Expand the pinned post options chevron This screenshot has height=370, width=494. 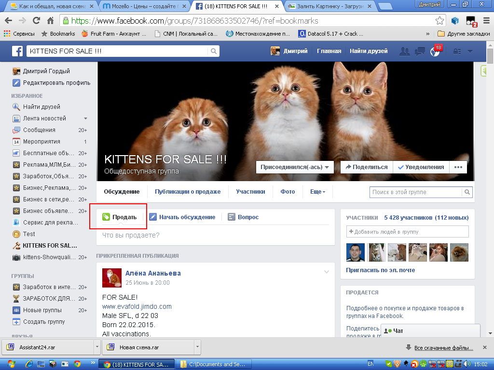coord(327,272)
